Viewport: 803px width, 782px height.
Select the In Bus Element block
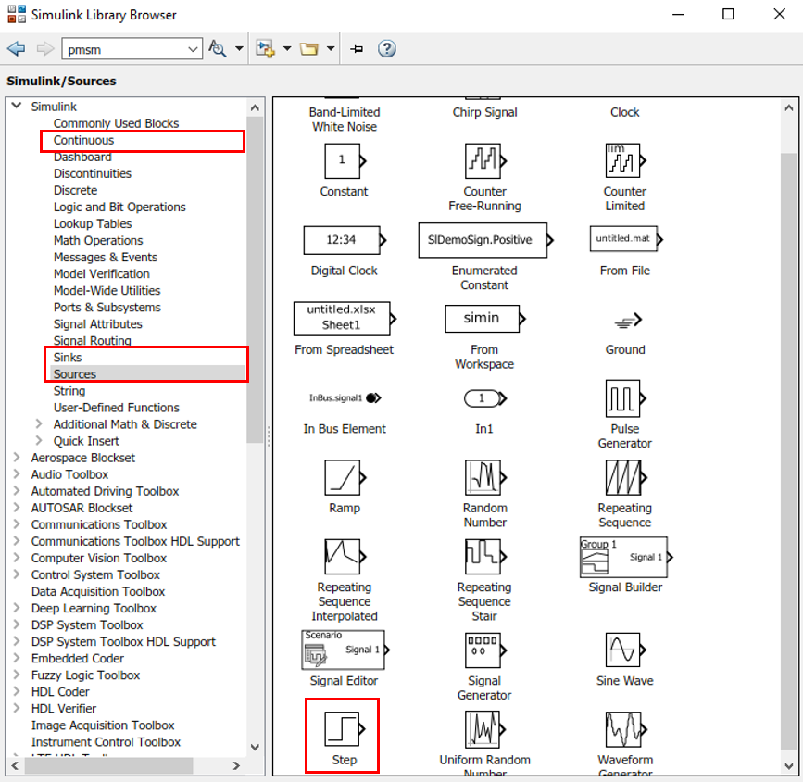(x=345, y=398)
